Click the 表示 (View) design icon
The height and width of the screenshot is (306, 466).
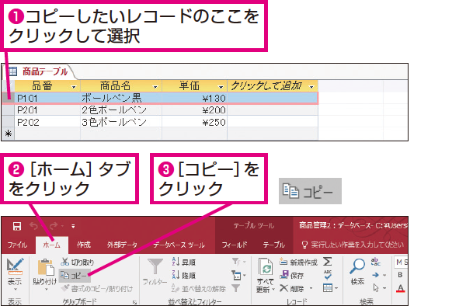pos(15,267)
